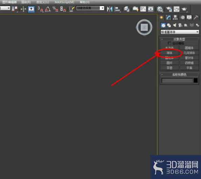The image size is (201, 179).
Task: Switch to the Hierarchy panel tab
Action: [175, 17]
